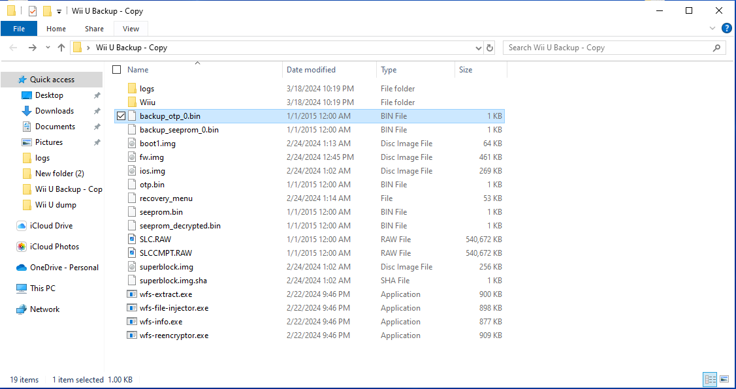Select seeprom_decrypted.bin file name
The height and width of the screenshot is (389, 736).
coord(180,226)
